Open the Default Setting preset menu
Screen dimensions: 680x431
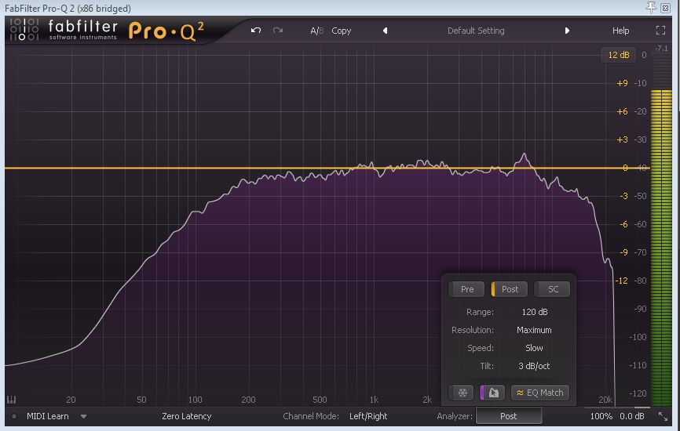pyautogui.click(x=476, y=31)
